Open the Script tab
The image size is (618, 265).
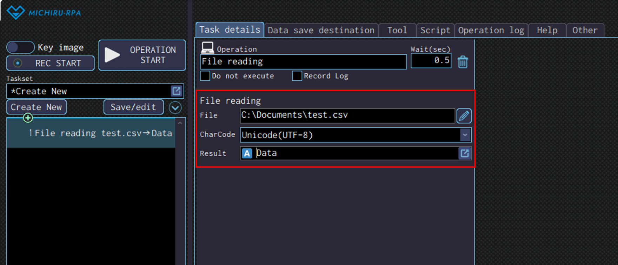point(435,31)
